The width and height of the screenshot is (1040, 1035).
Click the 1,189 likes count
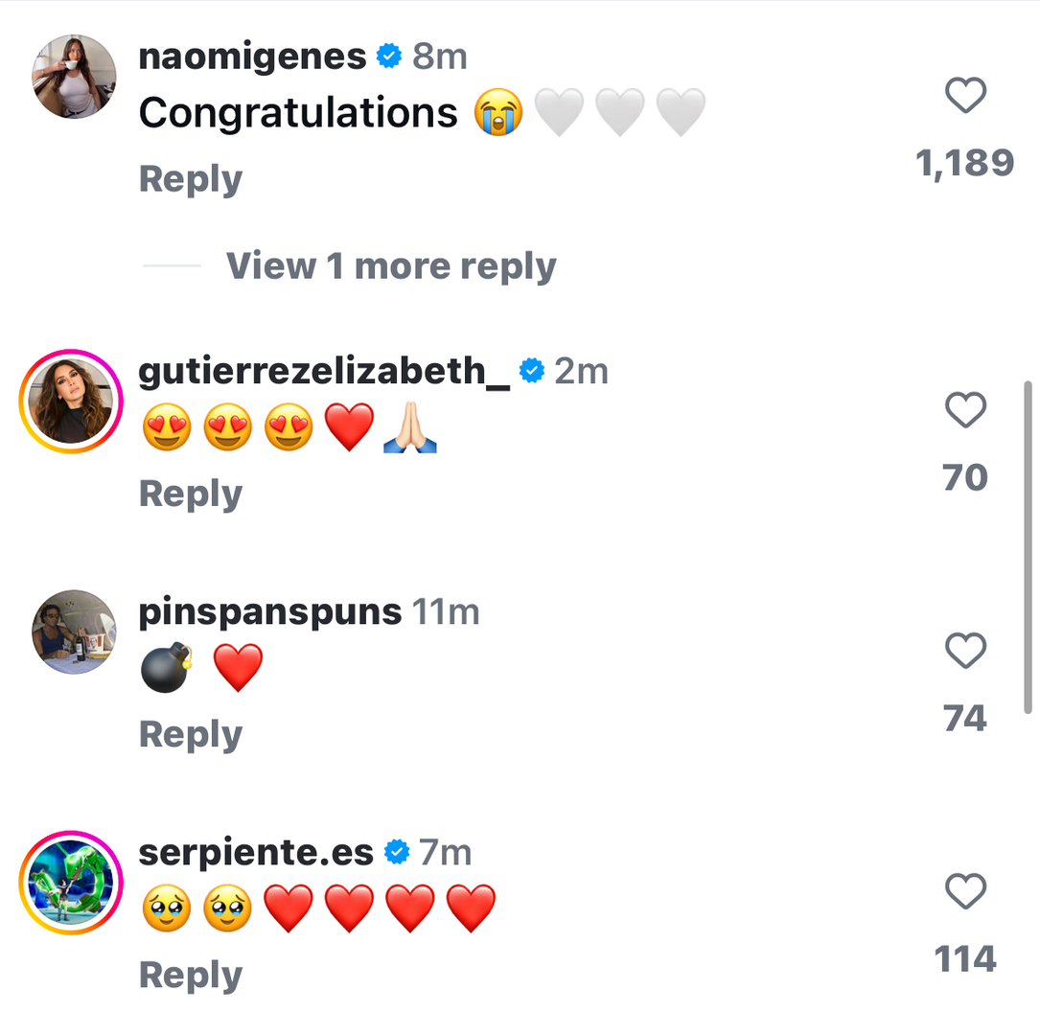tap(965, 163)
